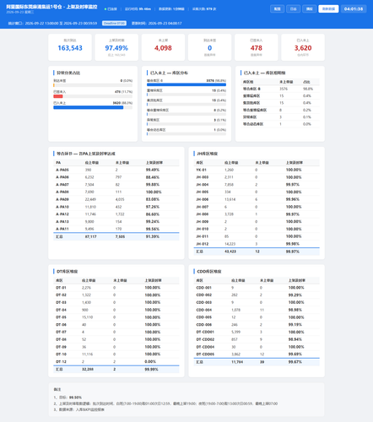Click the 99.50% target value in notes
This screenshot has width=373, height=422.
75,398
